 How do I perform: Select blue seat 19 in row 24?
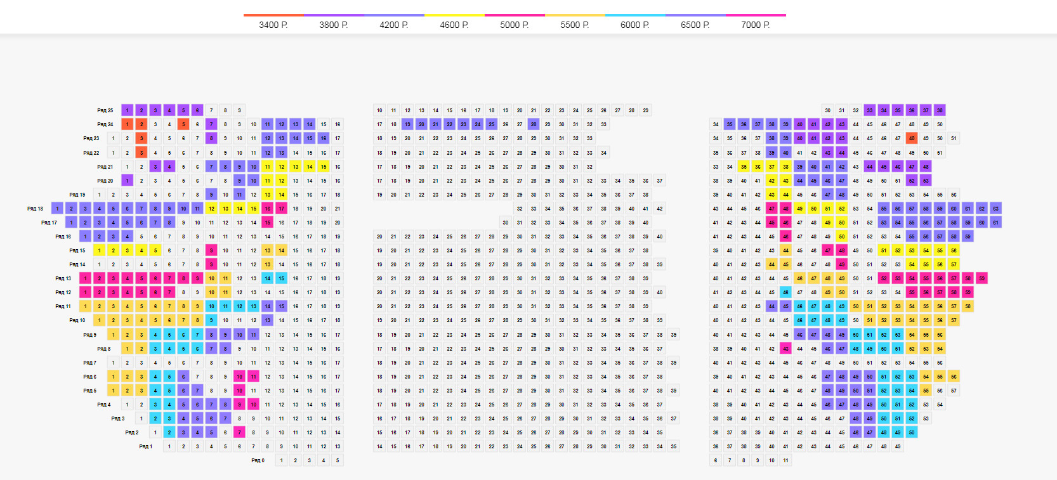click(407, 124)
